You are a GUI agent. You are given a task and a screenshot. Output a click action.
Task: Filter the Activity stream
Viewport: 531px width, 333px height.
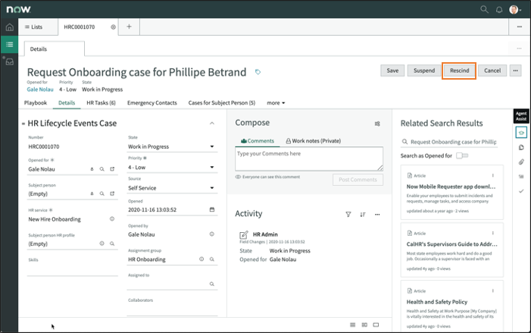tap(348, 215)
